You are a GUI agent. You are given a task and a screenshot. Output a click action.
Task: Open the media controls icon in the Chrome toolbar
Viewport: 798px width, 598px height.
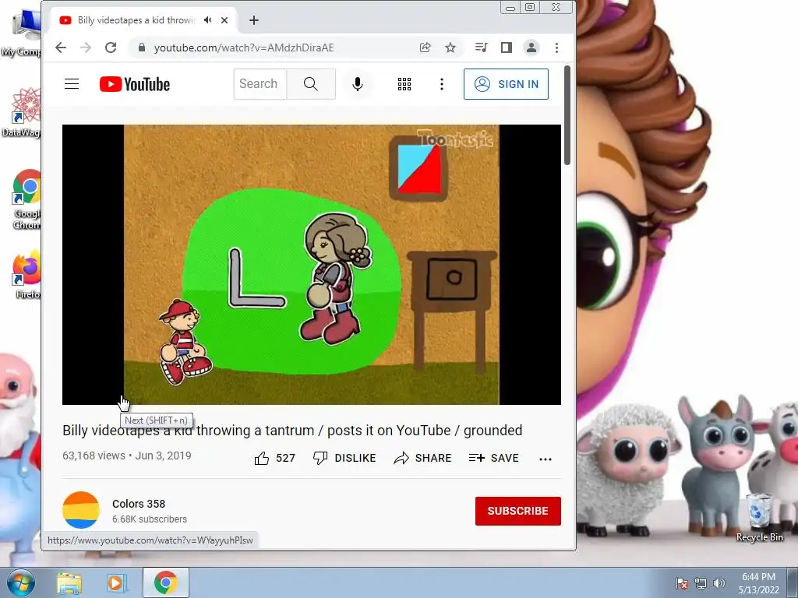481,47
